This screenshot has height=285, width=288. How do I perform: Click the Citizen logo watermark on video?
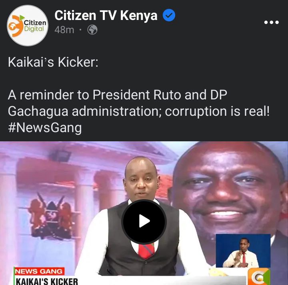click(259, 277)
